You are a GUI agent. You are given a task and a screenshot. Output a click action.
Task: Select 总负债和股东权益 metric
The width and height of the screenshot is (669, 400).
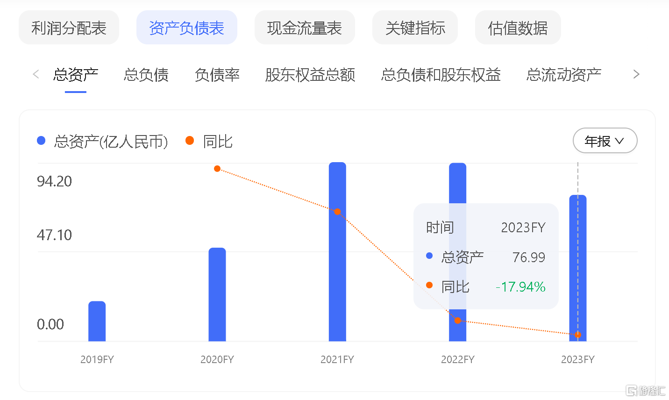click(441, 75)
